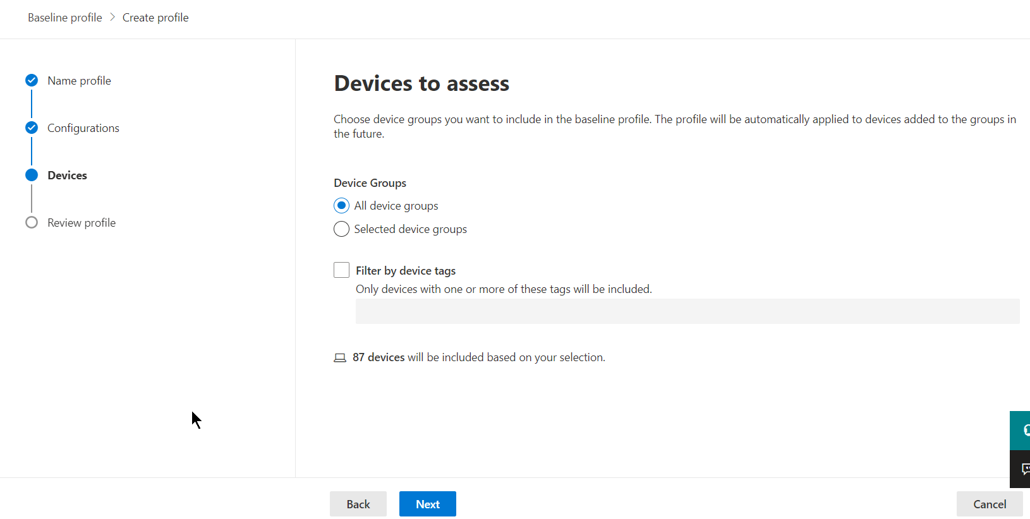Navigate to Baseline profile breadcrumb link
1030x519 pixels.
pyautogui.click(x=64, y=18)
